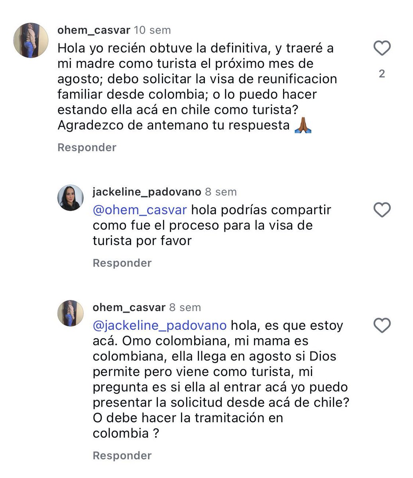Open ohem_casvar's profile picture on top comment

(31, 40)
